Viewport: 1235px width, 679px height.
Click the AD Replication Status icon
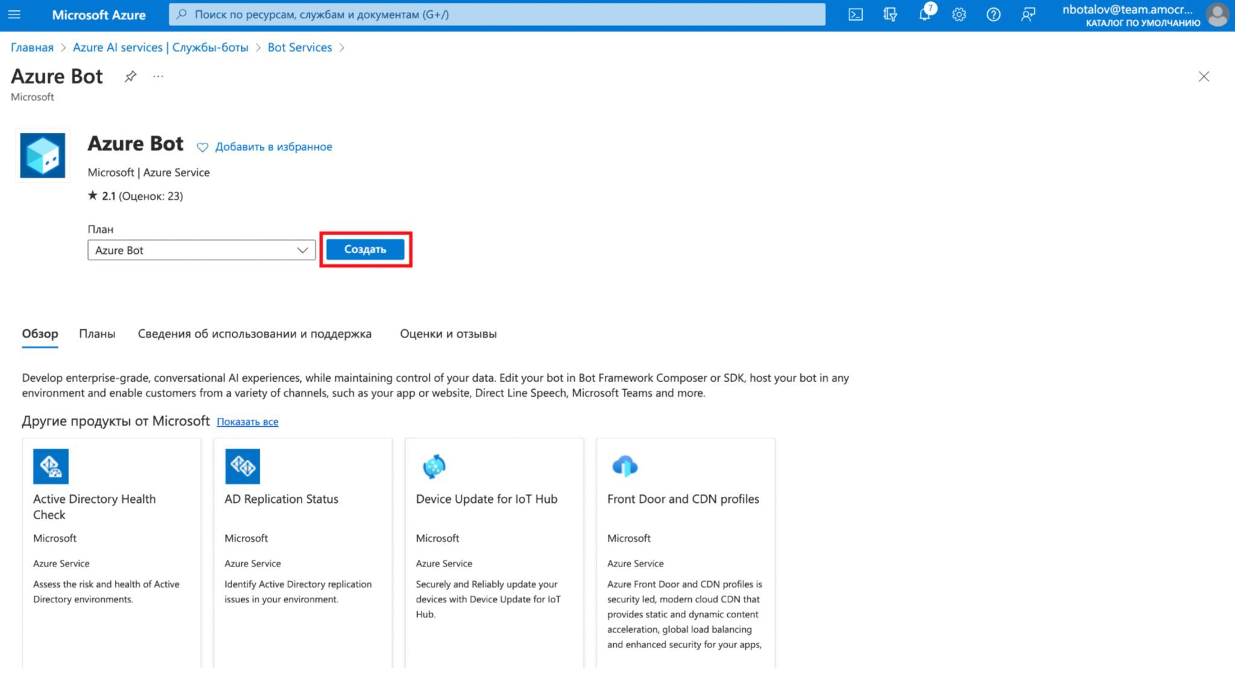[242, 466]
